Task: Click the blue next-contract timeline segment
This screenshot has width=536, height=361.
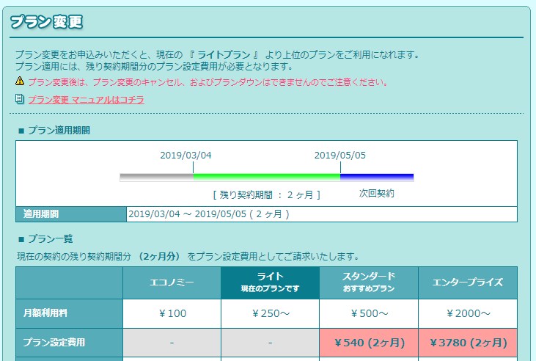Action: tap(377, 177)
